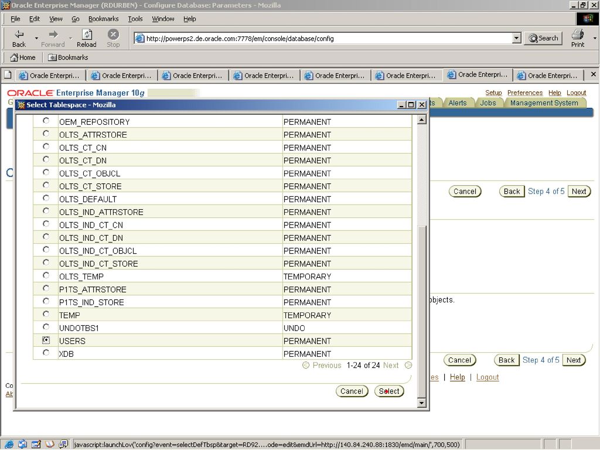Click the lower Back wizard button
The image size is (600, 450).
point(506,360)
